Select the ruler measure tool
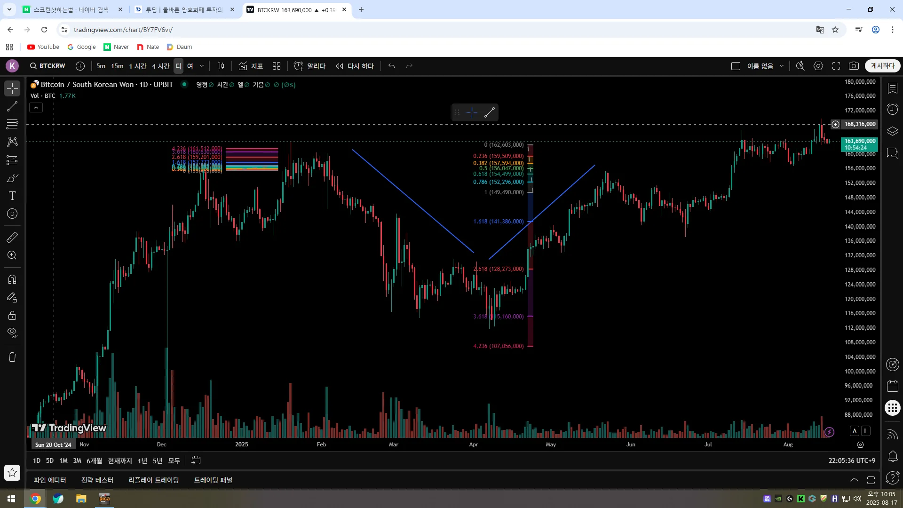Viewport: 903px width, 508px height. (12, 238)
